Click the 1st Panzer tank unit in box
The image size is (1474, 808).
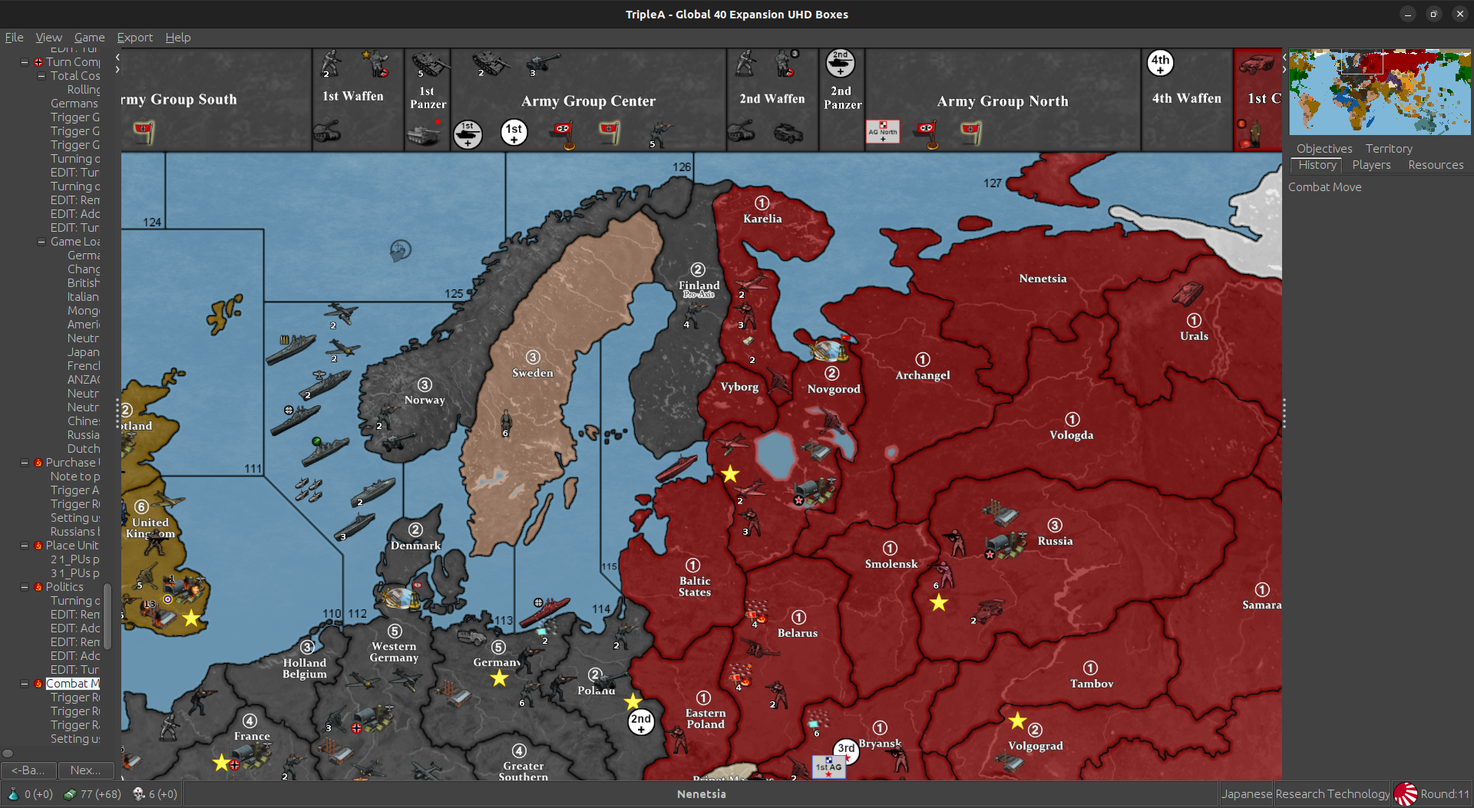[x=431, y=64]
